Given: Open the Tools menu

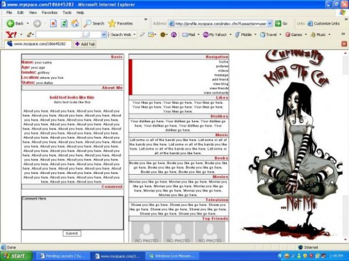Looking at the screenshot, I should (x=67, y=13).
